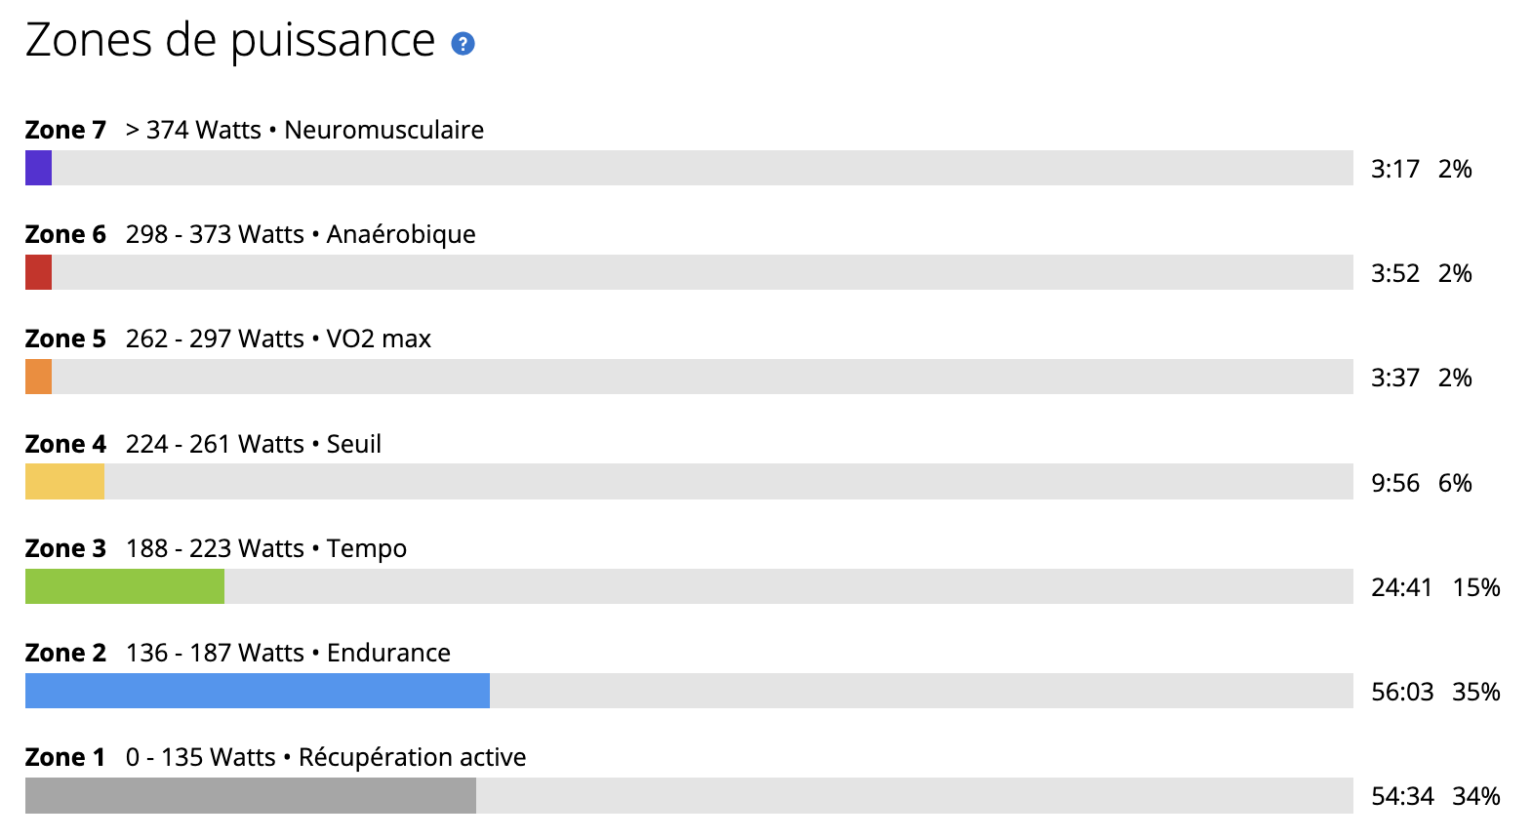Click the Zones de puissance heading
Image resolution: width=1532 pixels, height=839 pixels.
[x=230, y=41]
